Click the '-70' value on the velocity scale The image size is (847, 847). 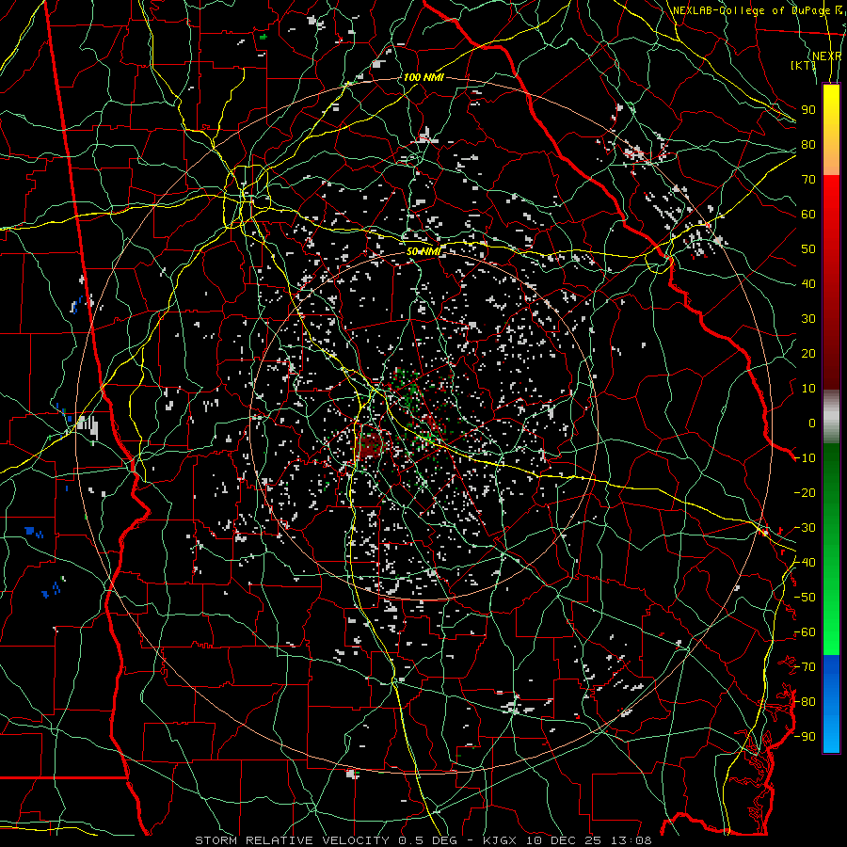click(x=805, y=667)
